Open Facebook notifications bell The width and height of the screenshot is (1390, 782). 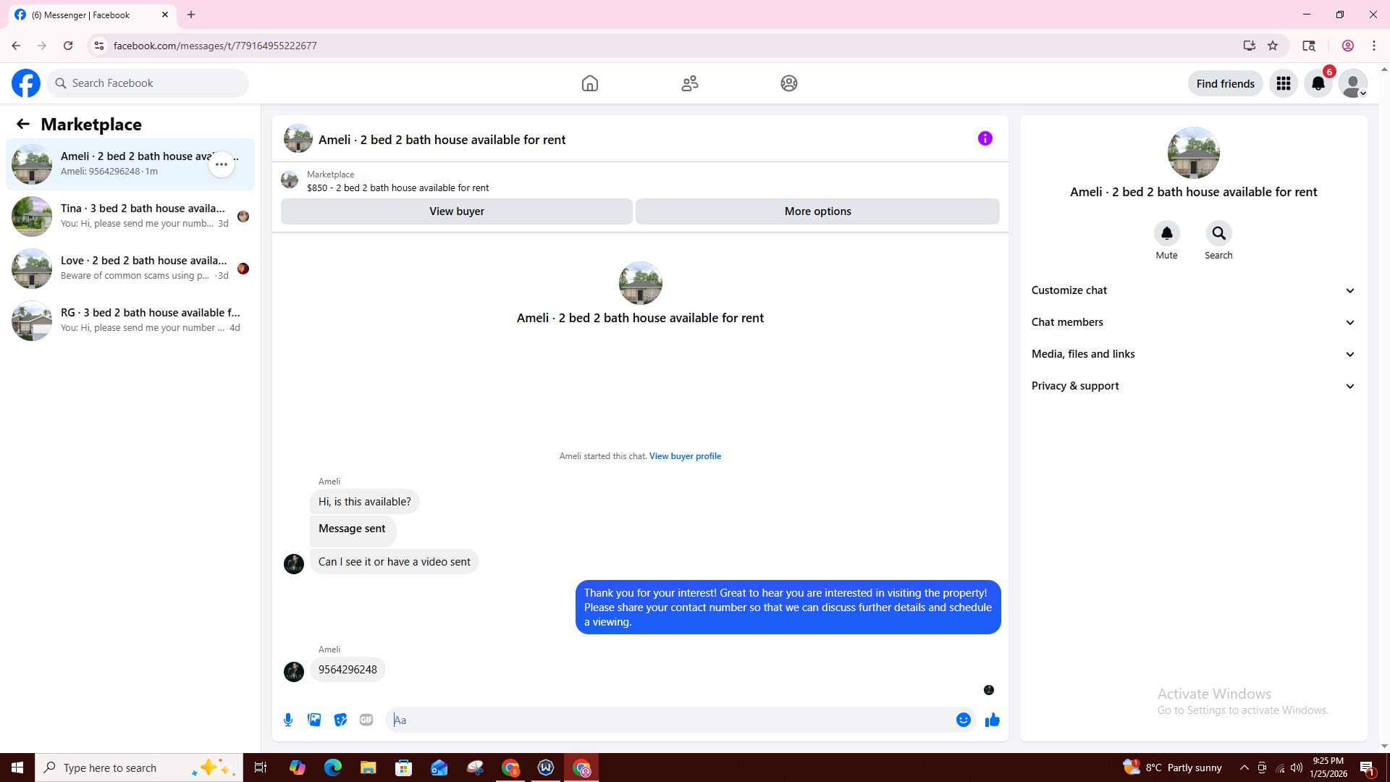[1318, 84]
